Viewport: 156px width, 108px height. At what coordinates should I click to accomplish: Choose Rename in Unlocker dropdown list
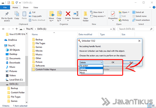coord(91,70)
